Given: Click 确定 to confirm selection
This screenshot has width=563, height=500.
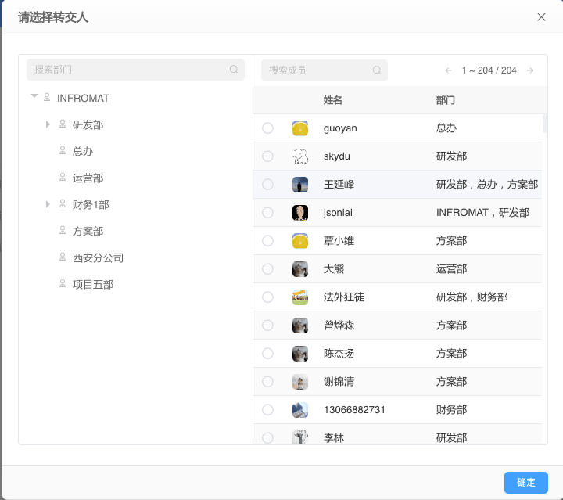Looking at the screenshot, I should [526, 483].
